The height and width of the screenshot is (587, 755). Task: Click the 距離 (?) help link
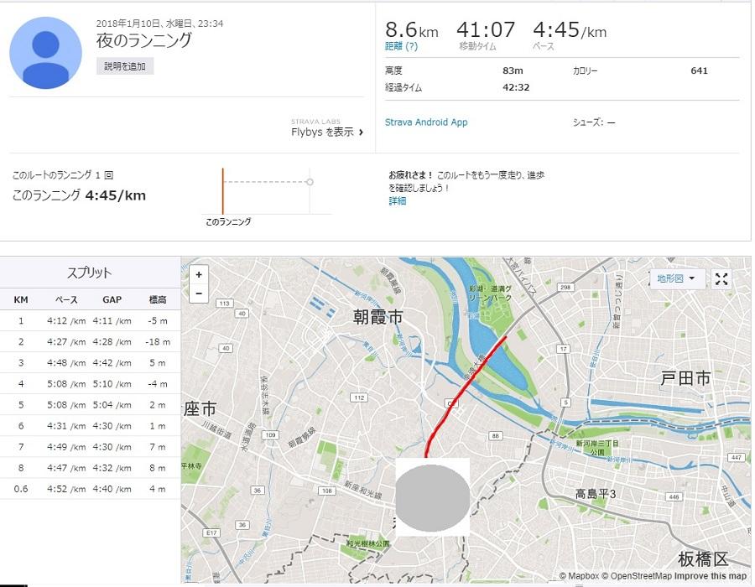pyautogui.click(x=399, y=45)
